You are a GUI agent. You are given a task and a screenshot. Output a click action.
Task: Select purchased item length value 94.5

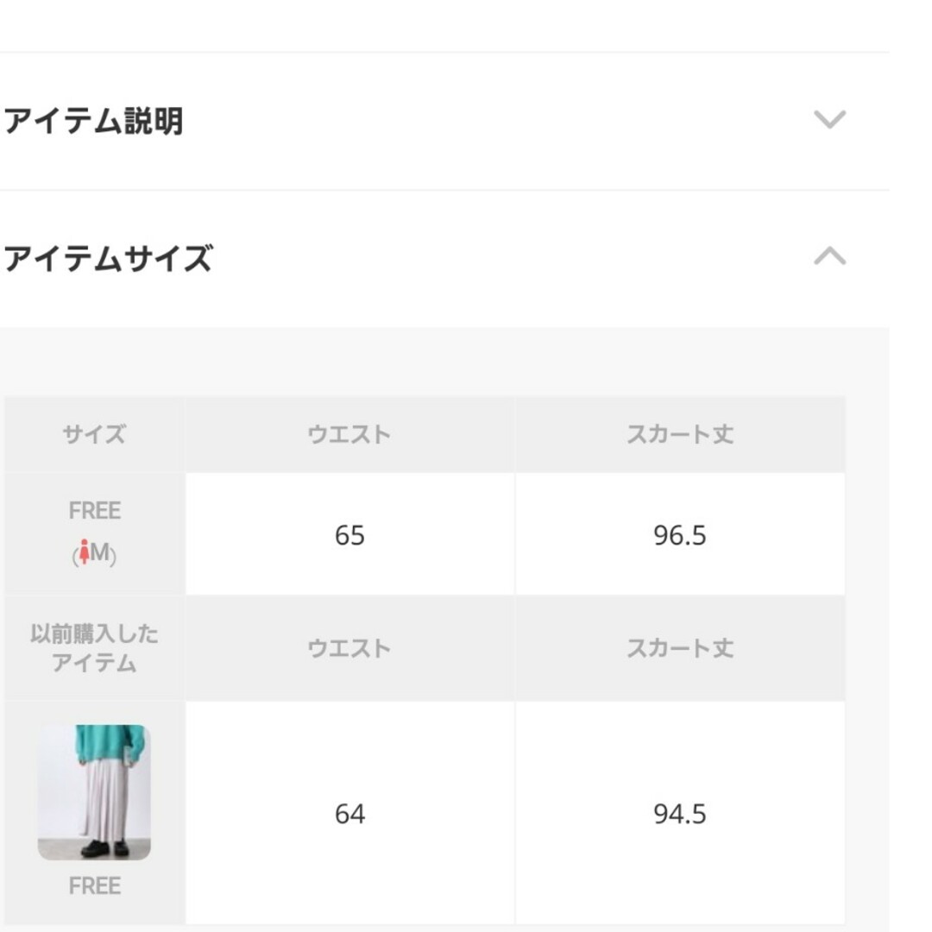(x=680, y=814)
